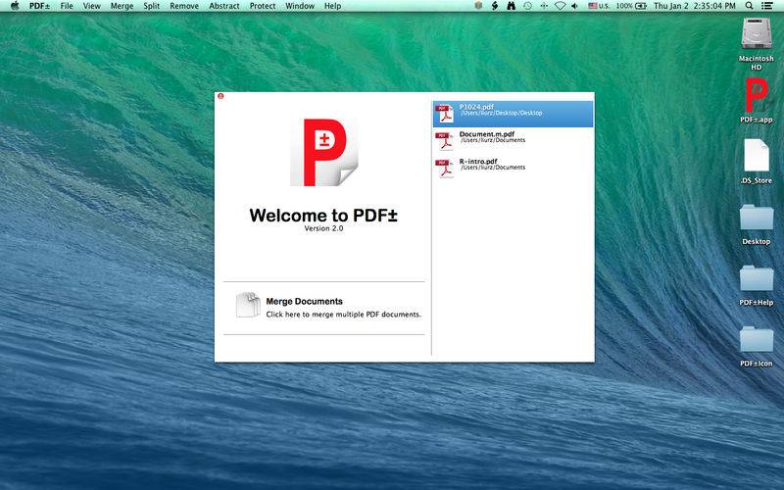Click path /Users/liurz/Desktop/Desktop under P1024.pdf
The height and width of the screenshot is (490, 784).
(x=501, y=113)
